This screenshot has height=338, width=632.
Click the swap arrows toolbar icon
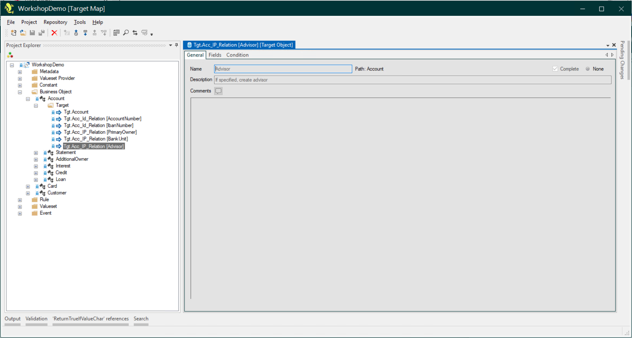click(x=135, y=33)
